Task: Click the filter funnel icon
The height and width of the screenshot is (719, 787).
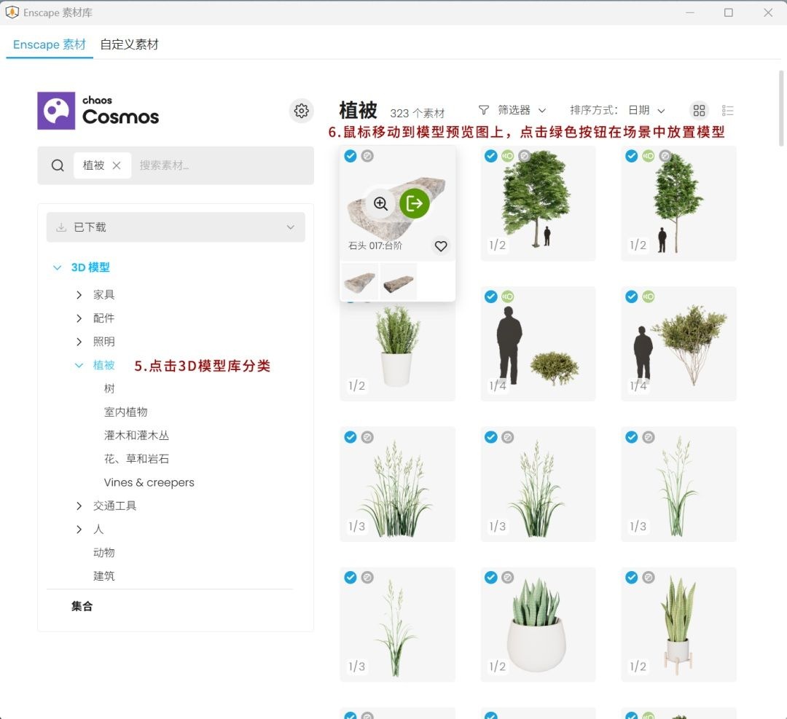Action: pos(484,110)
